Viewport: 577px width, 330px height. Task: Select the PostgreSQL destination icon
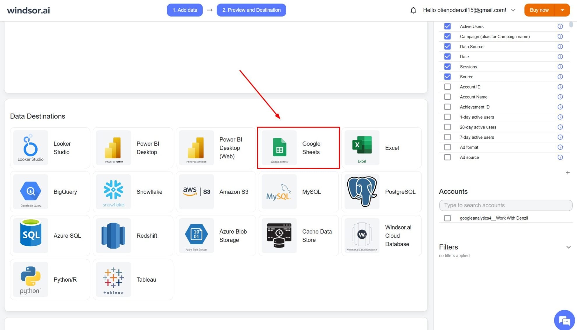pos(361,192)
